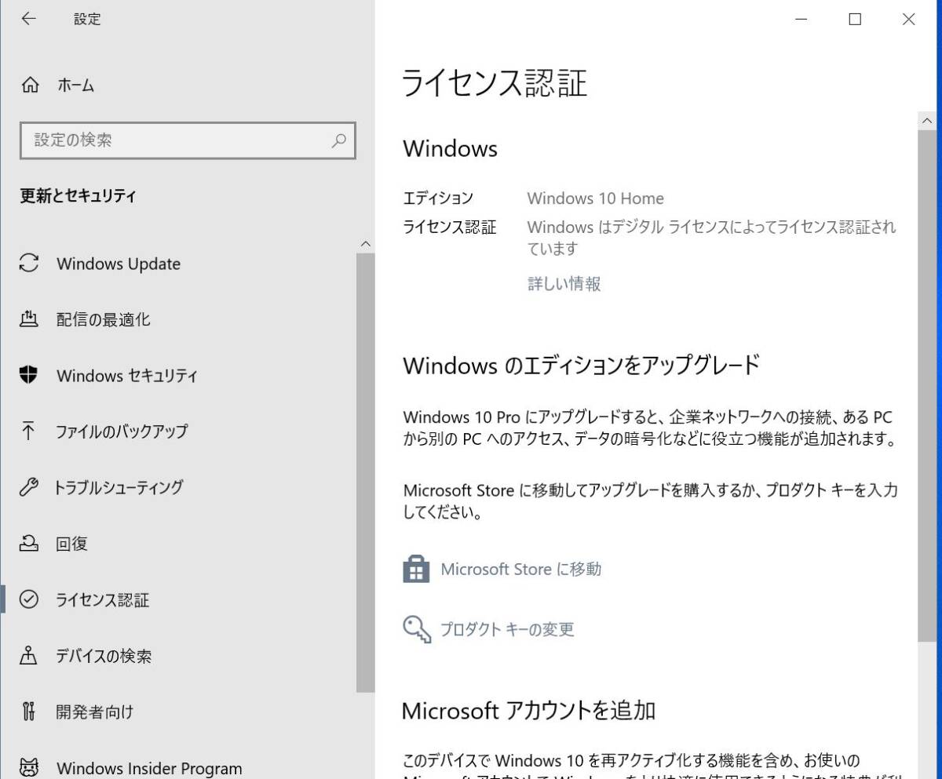This screenshot has height=779, width=942.
Task: Close the Settings window
Action: pos(908,20)
